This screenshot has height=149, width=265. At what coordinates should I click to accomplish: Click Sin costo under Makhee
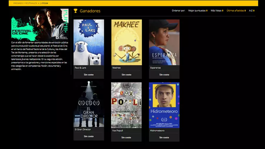(x=126, y=74)
